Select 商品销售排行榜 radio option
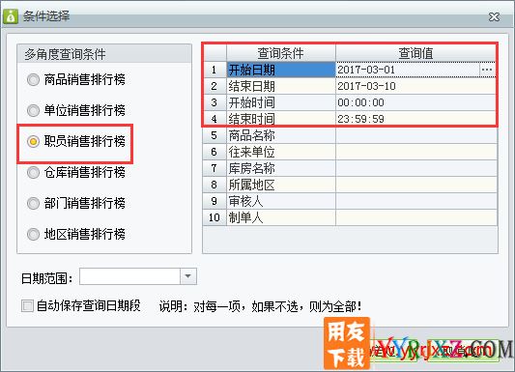The image size is (515, 372). tap(33, 79)
